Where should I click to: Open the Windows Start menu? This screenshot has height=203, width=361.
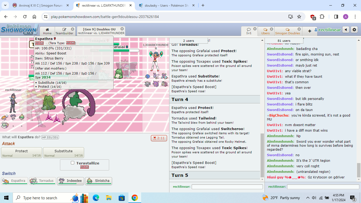[6, 198]
